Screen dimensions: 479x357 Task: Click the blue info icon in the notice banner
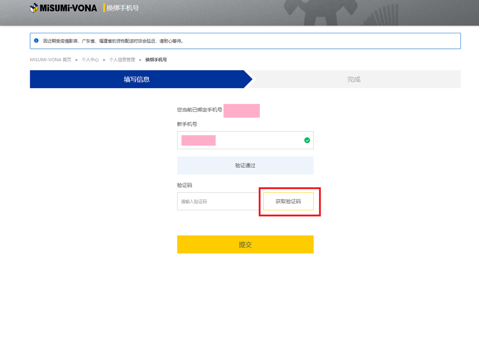click(x=36, y=41)
